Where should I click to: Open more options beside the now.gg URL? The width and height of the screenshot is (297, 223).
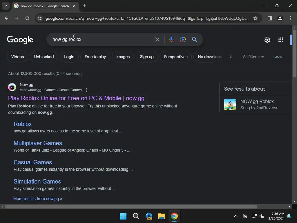point(86,90)
